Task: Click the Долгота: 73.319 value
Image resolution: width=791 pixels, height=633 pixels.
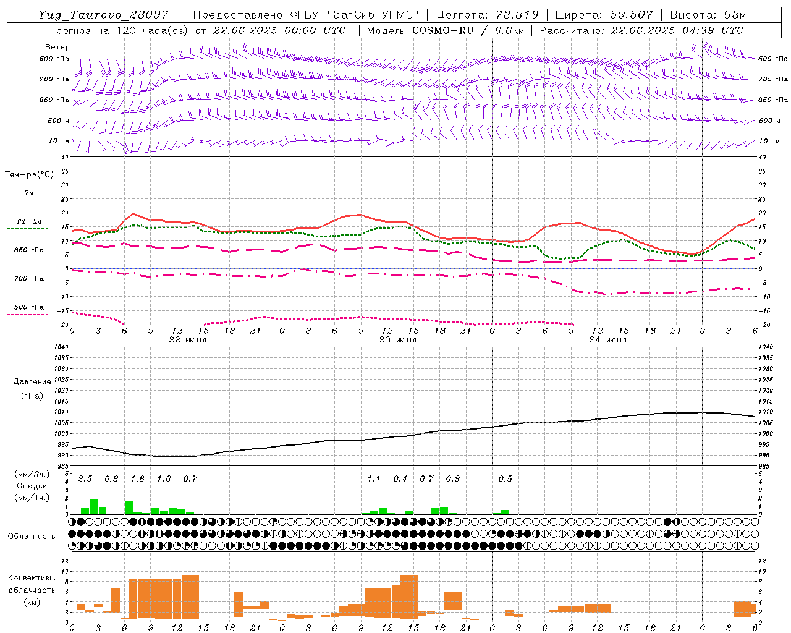Action: [488, 15]
